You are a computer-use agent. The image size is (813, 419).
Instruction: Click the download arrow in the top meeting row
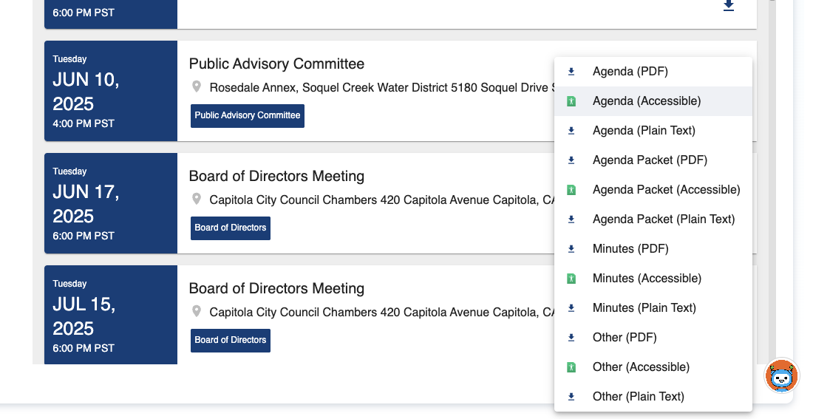(729, 6)
